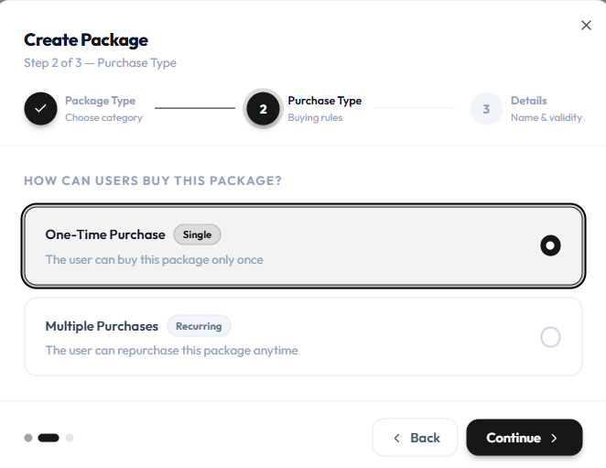
Task: Select the Multiple Purchases radio button
Action: pyautogui.click(x=550, y=337)
